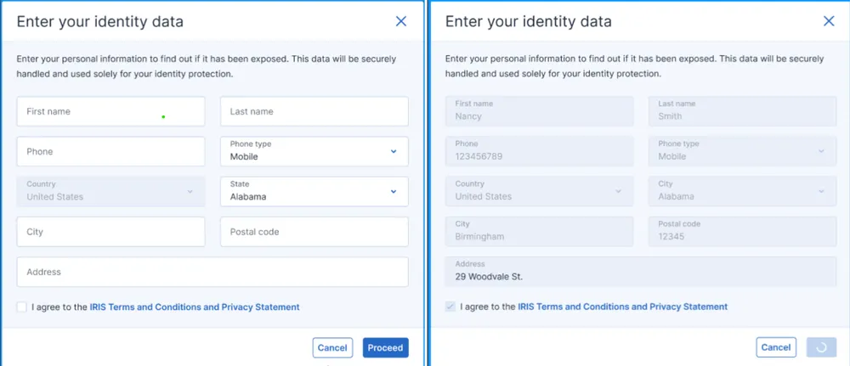Close the filled-in identity data dialog
Image resolution: width=850 pixels, height=366 pixels.
tap(829, 21)
